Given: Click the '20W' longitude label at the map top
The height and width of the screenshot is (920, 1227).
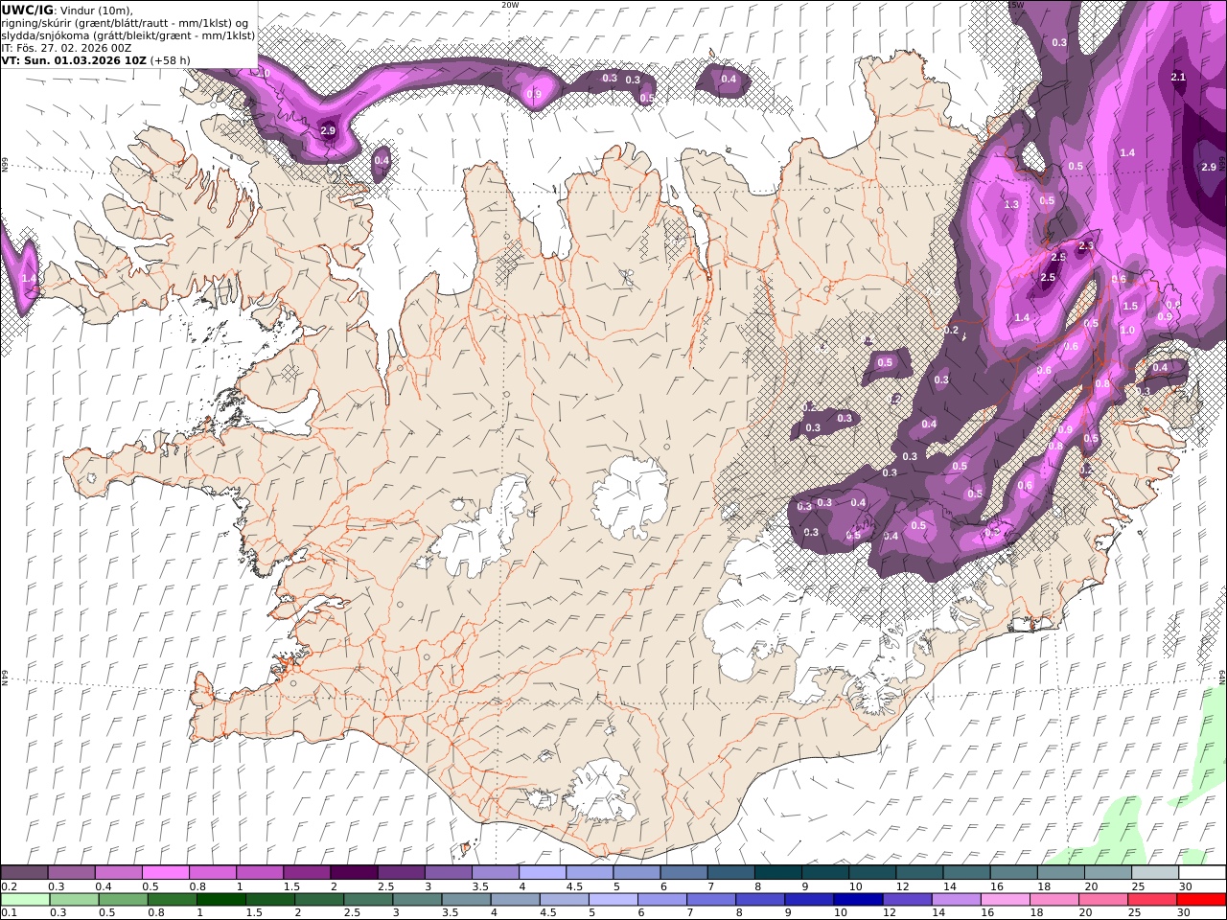Looking at the screenshot, I should coord(510,5).
